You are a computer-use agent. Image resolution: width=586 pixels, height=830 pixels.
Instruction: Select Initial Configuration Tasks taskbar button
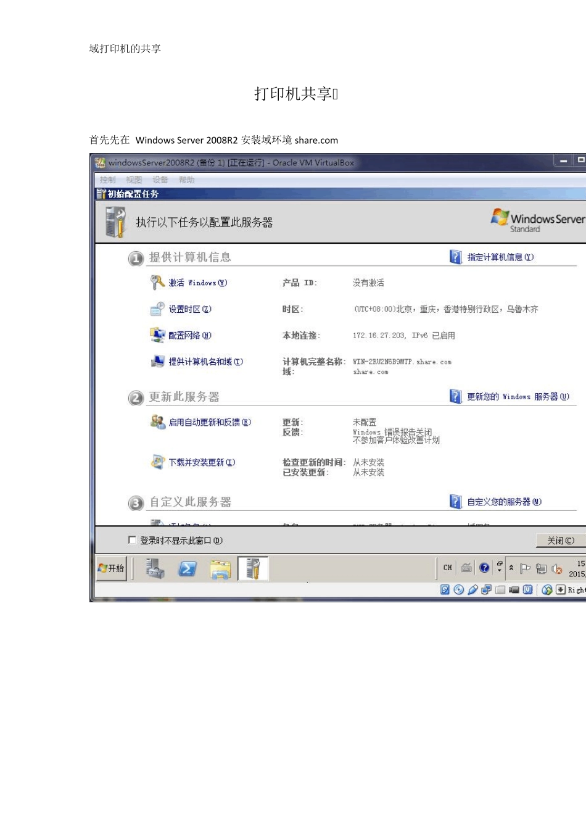tap(253, 568)
